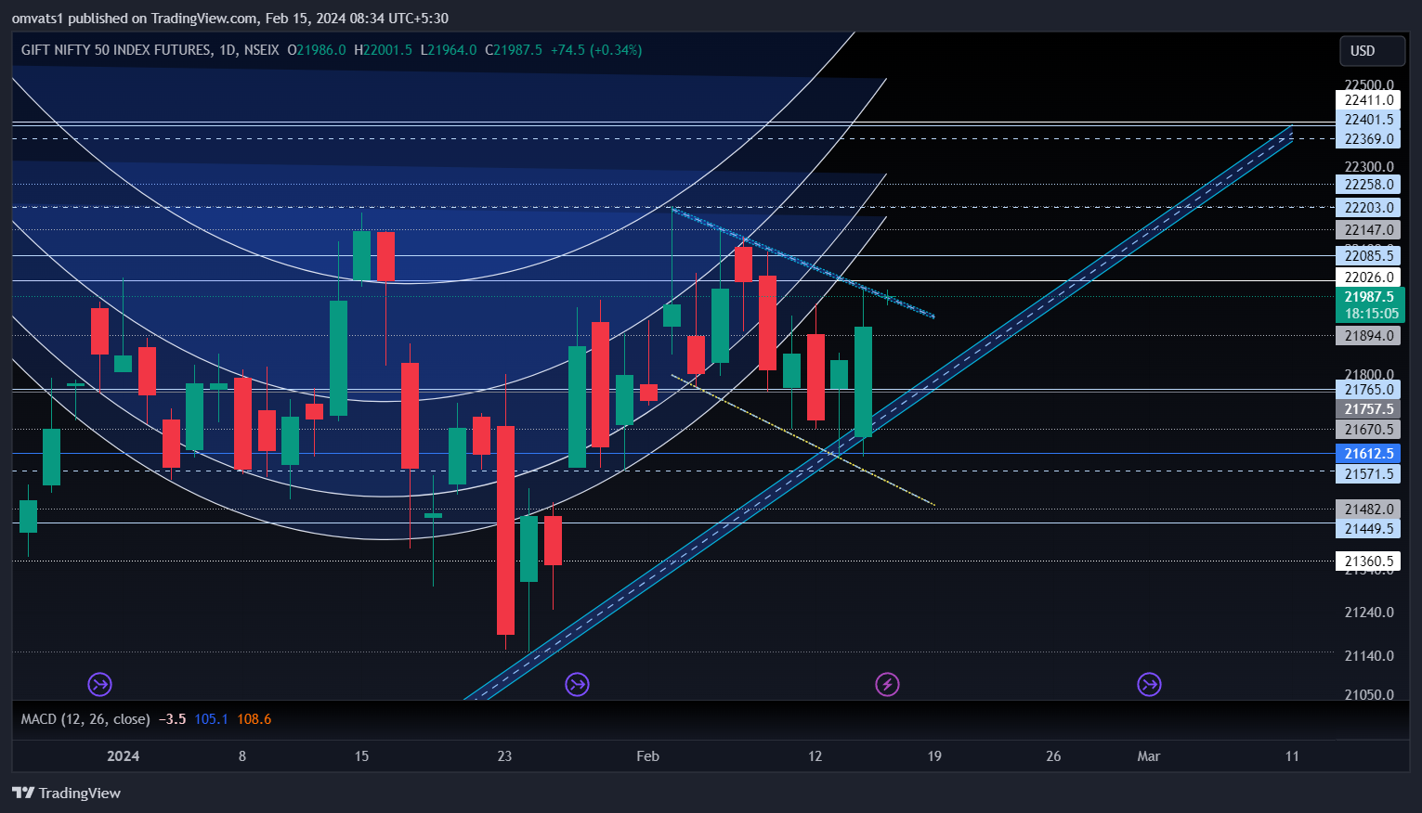Click the change value +74.5 (+0.34%)
Viewport: 1422px width, 813px height.
tap(596, 50)
